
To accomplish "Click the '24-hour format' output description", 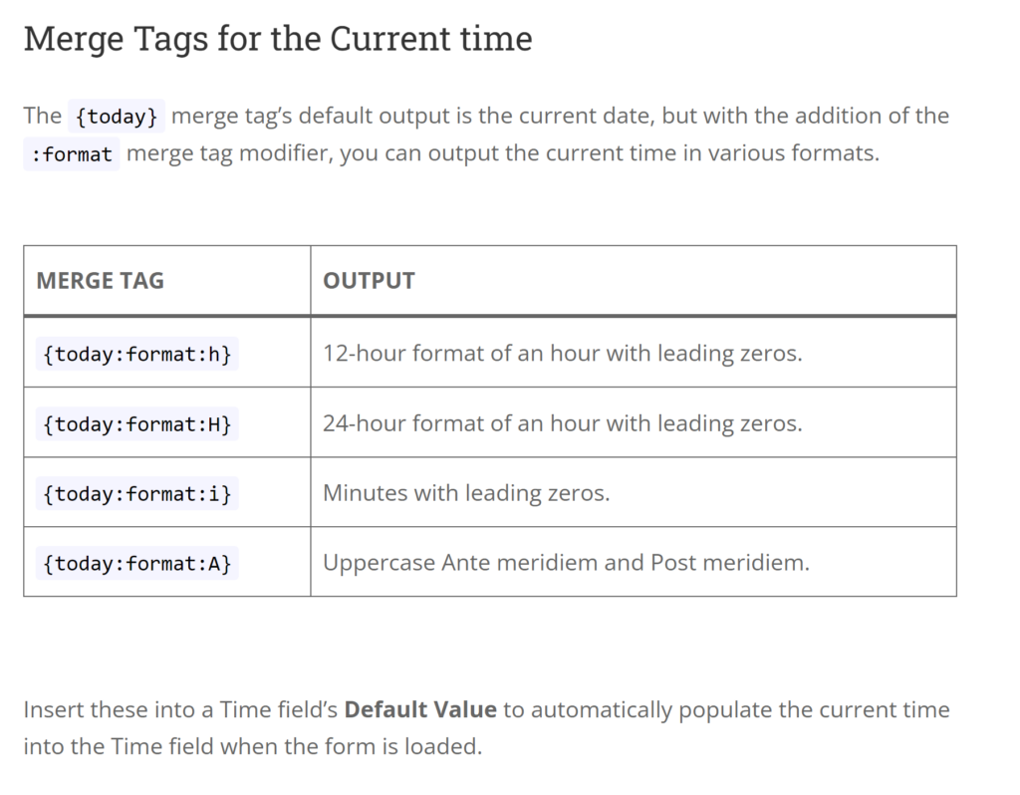I will [562, 423].
